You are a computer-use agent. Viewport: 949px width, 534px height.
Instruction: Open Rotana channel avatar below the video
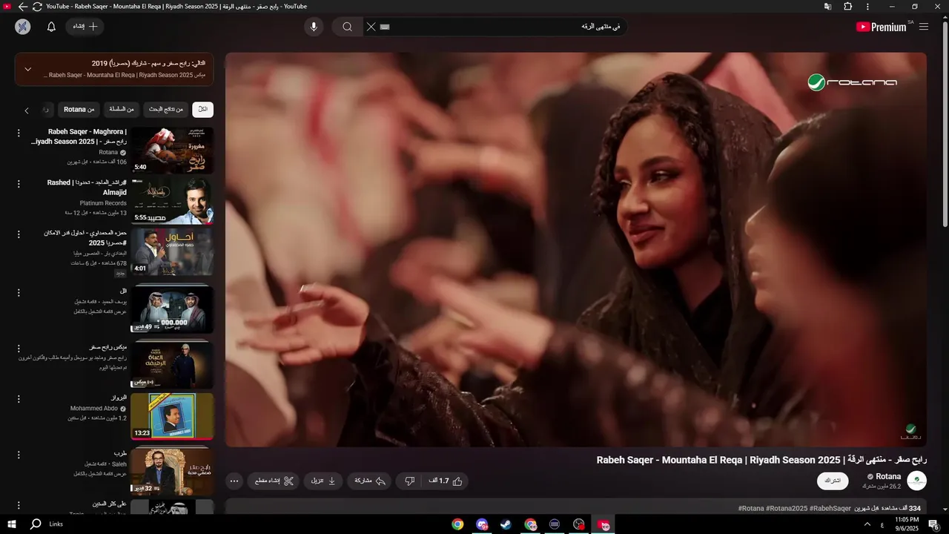pos(917,481)
